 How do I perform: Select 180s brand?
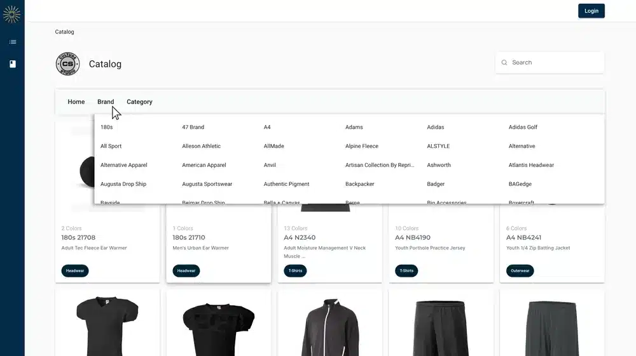(x=107, y=127)
